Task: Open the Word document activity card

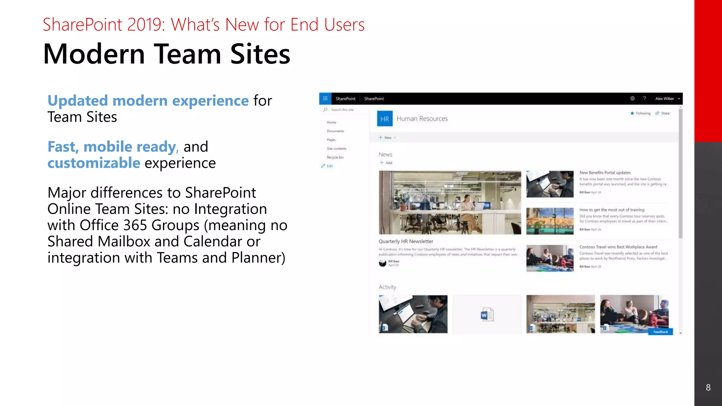Action: [x=487, y=314]
